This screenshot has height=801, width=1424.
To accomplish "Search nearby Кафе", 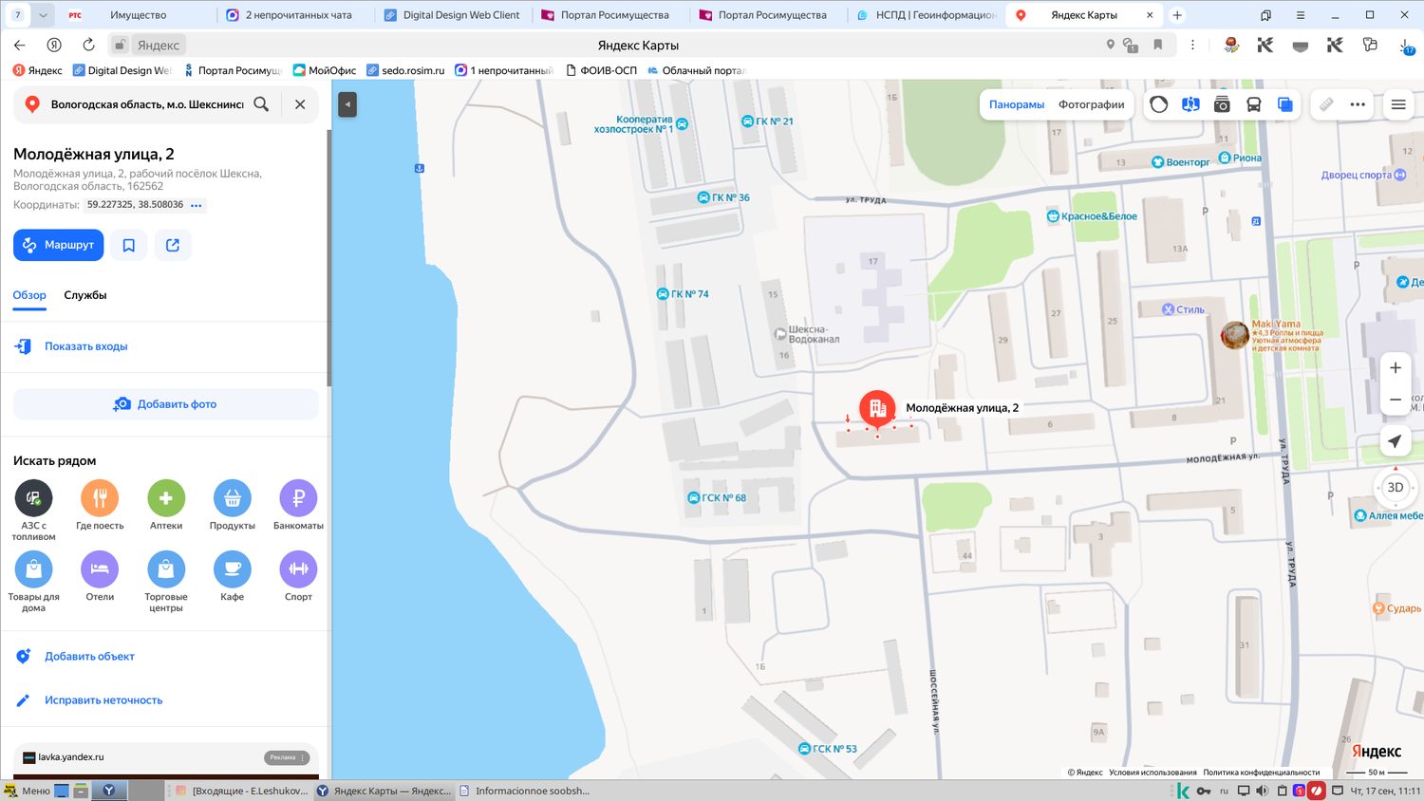I will [233, 577].
